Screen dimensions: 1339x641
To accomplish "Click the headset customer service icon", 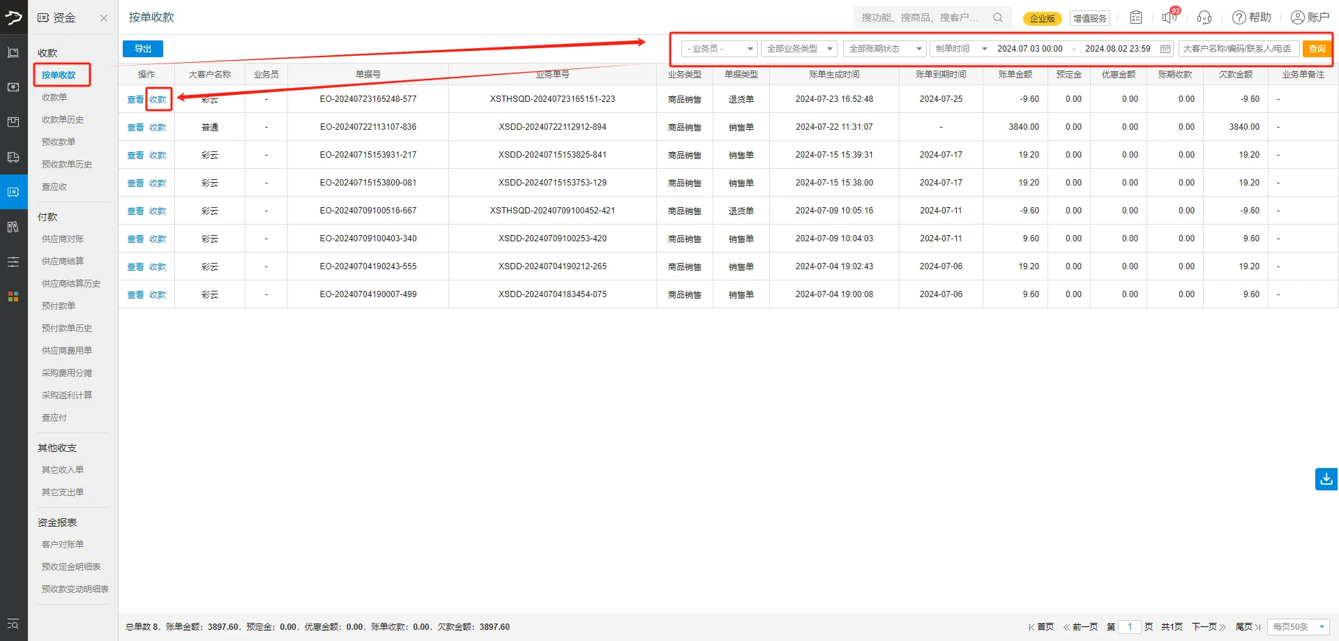I will pos(1204,17).
